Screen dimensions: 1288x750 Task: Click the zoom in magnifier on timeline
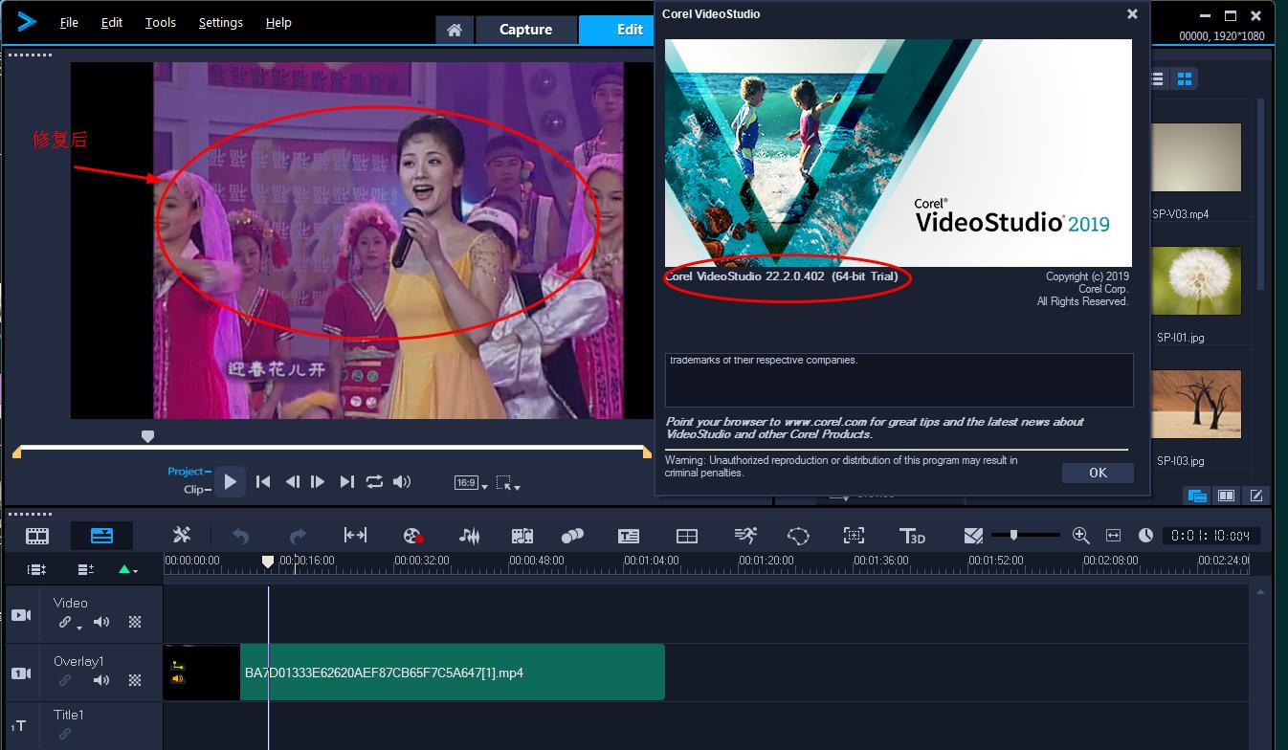pyautogui.click(x=1080, y=536)
